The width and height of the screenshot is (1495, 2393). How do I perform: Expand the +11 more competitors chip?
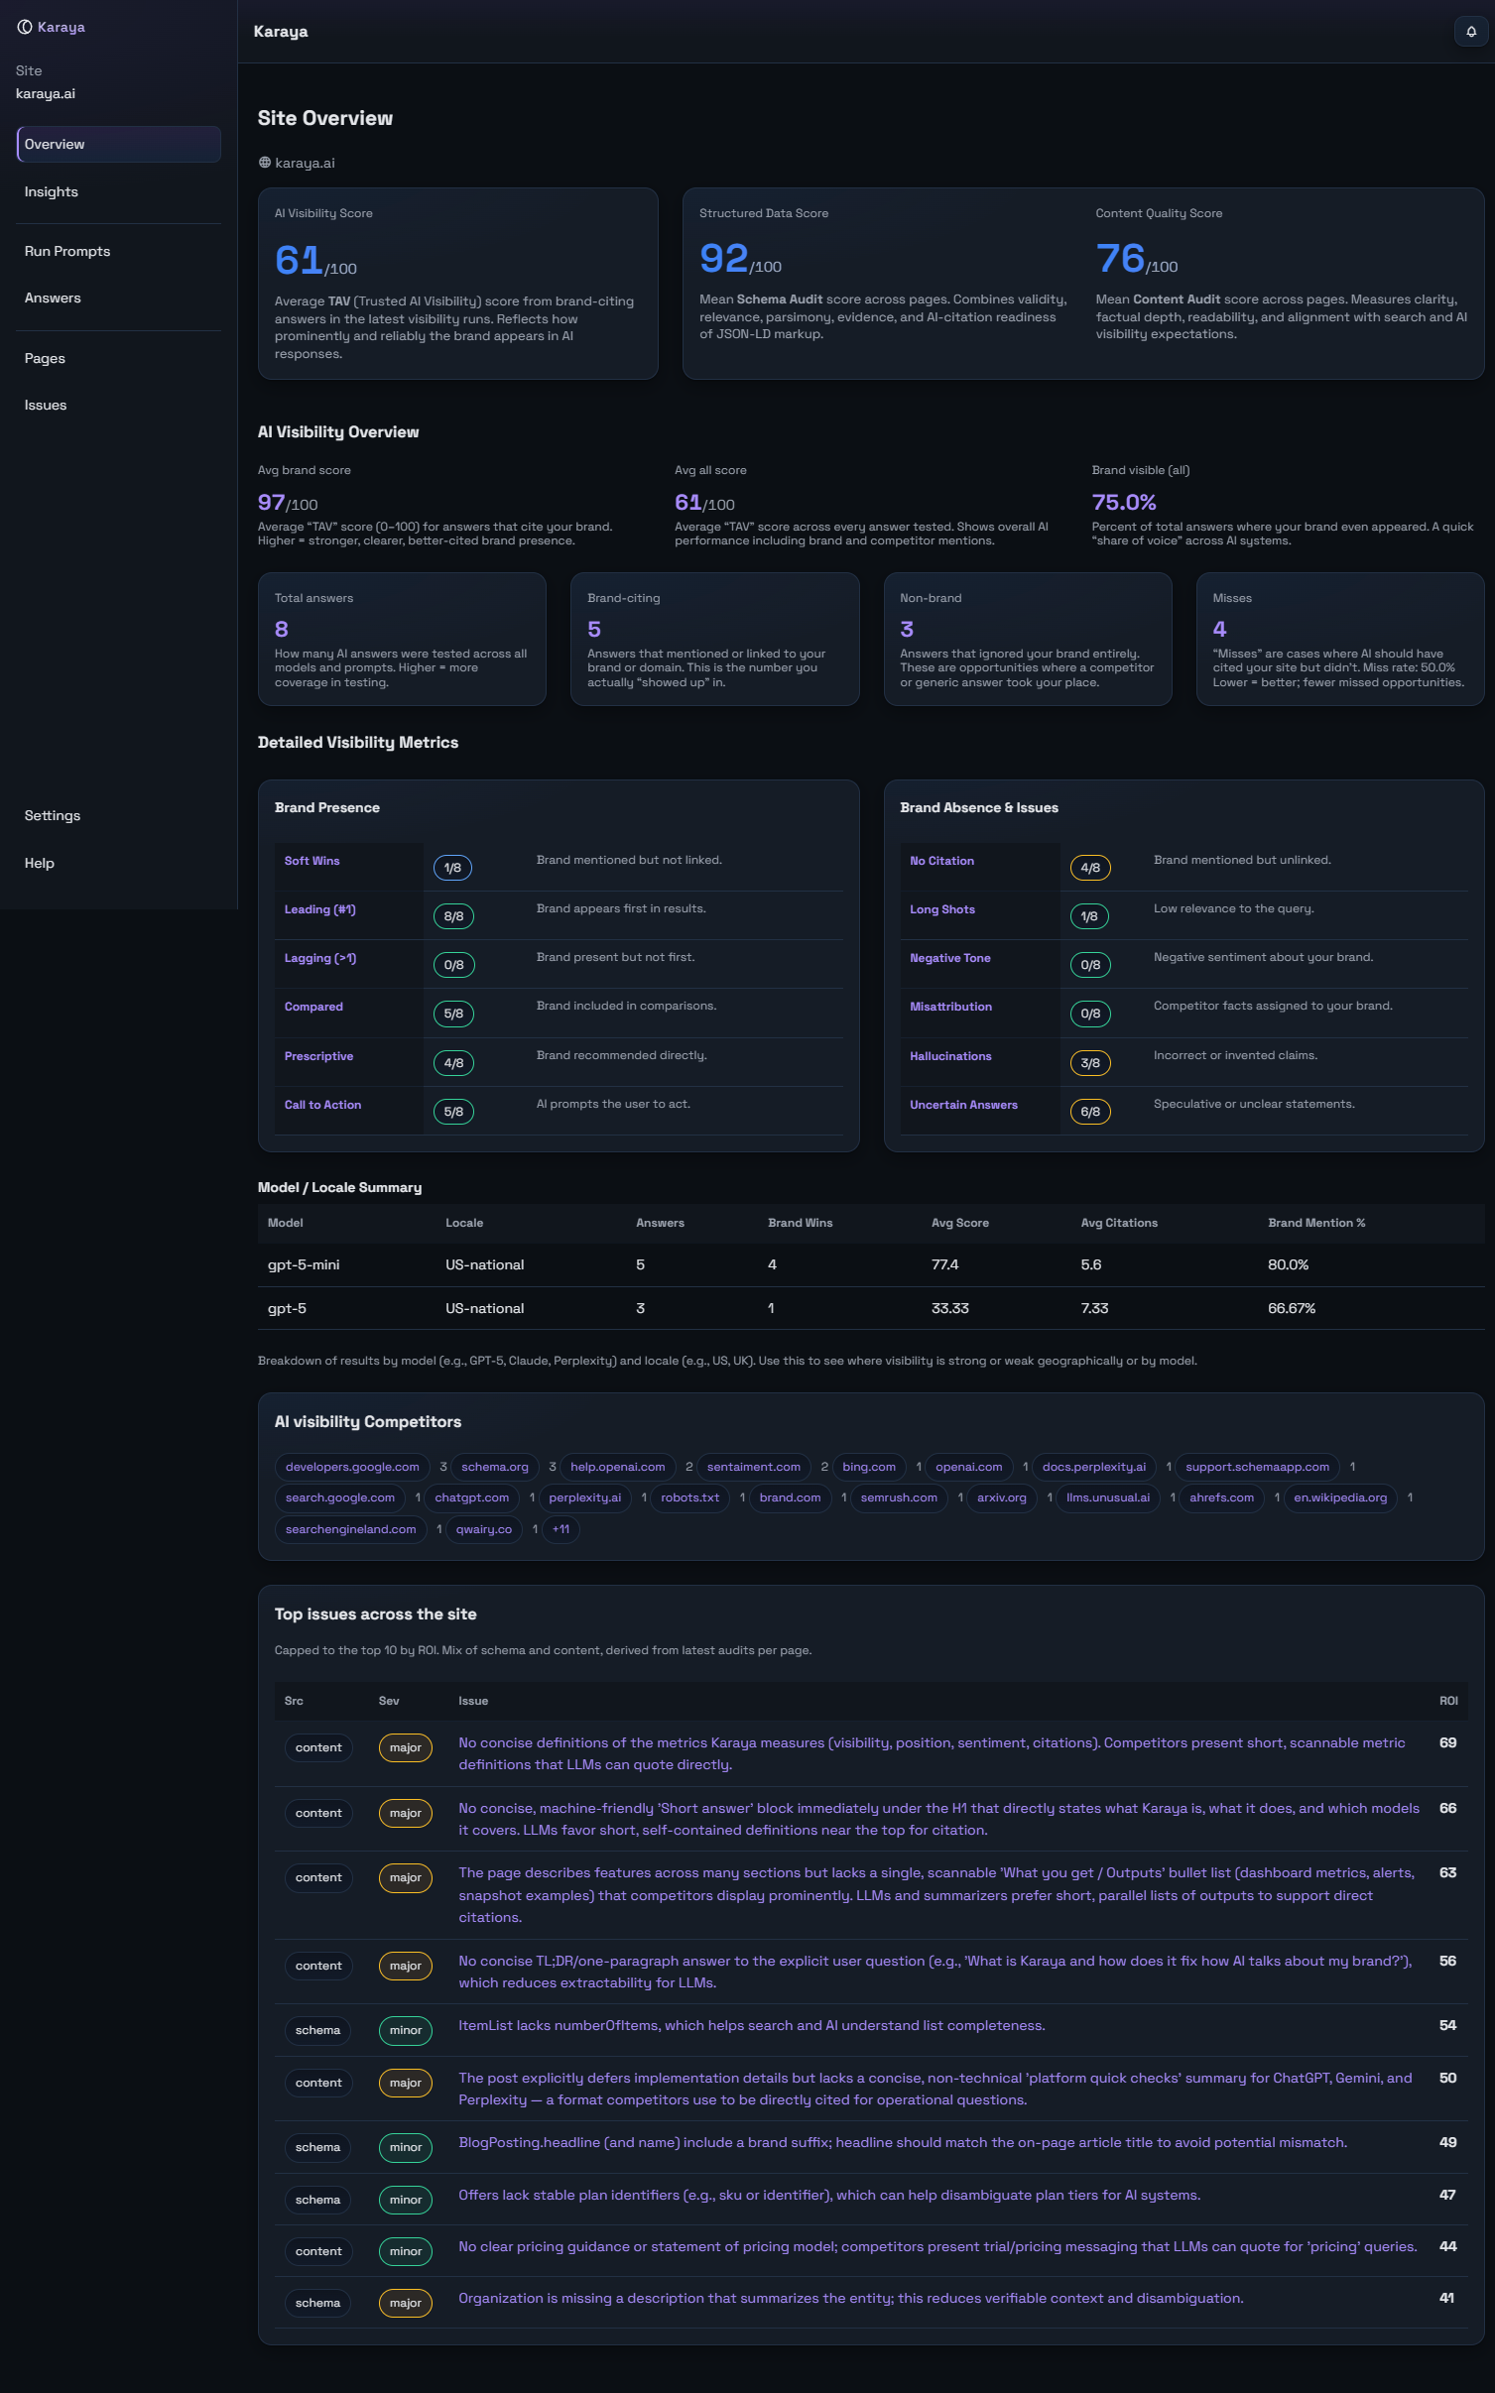coord(561,1529)
